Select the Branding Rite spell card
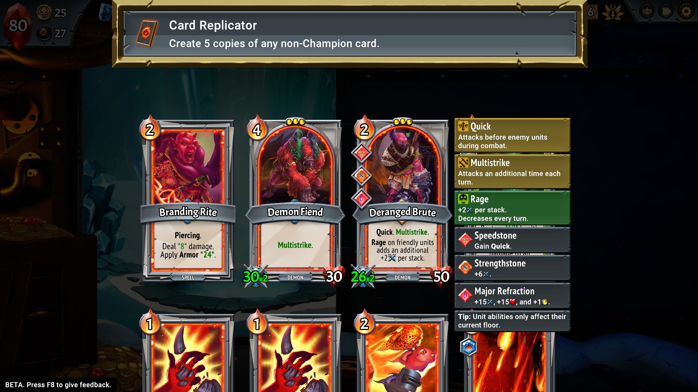Viewport: 698px width, 392px height. pos(188,200)
